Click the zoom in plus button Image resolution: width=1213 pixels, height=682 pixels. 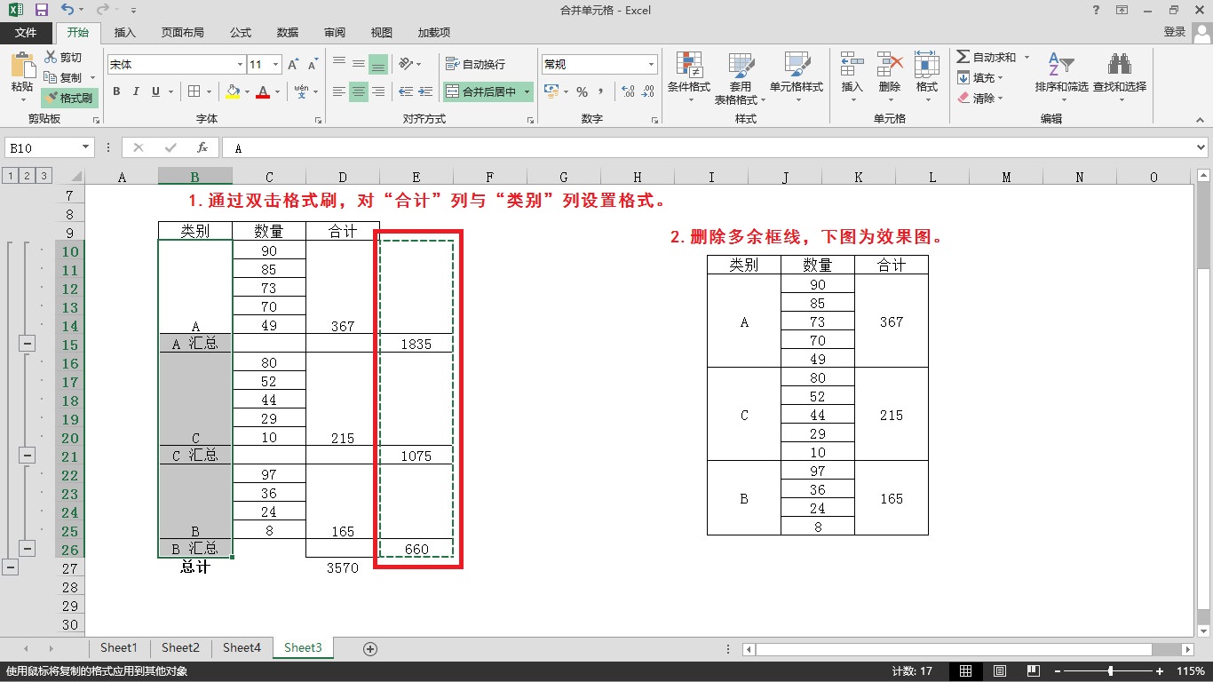point(1160,671)
